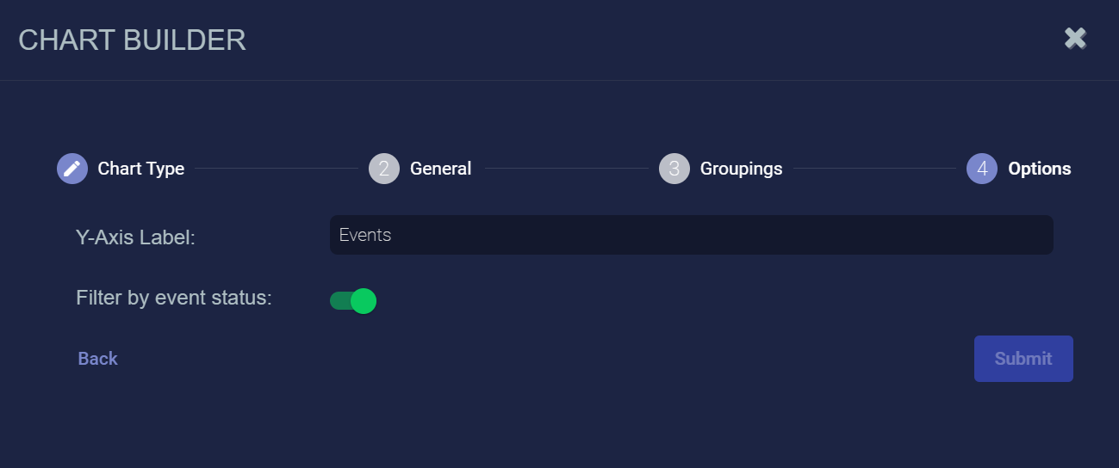Click the 'Events' text in the input

pyautogui.click(x=365, y=235)
